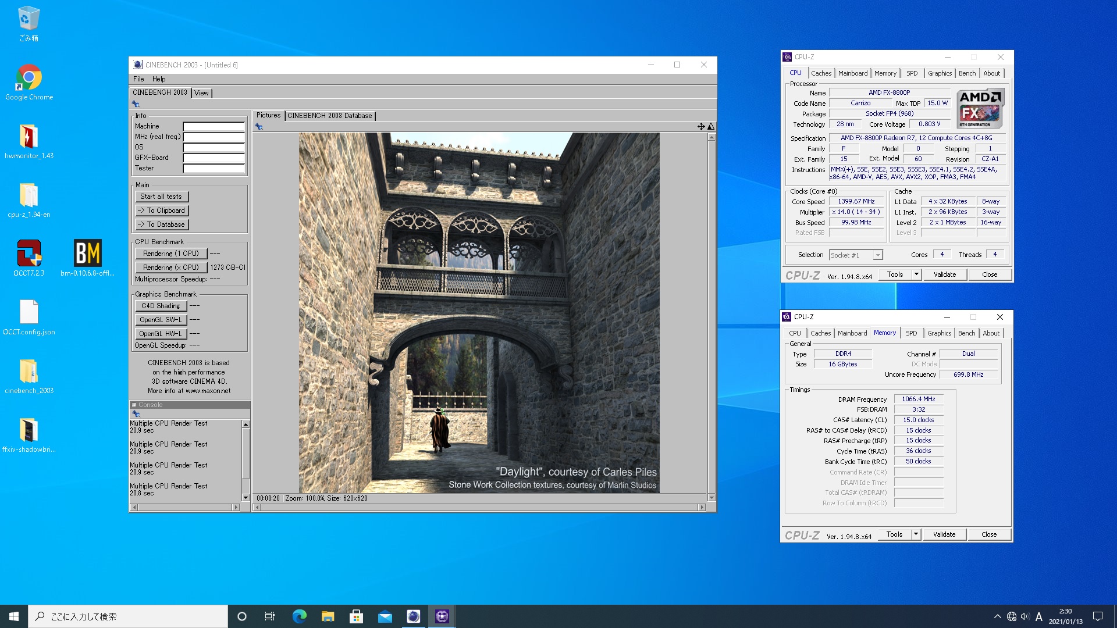Image resolution: width=1117 pixels, height=628 pixels.
Task: Click the volume icon in system tray
Action: point(1025,616)
